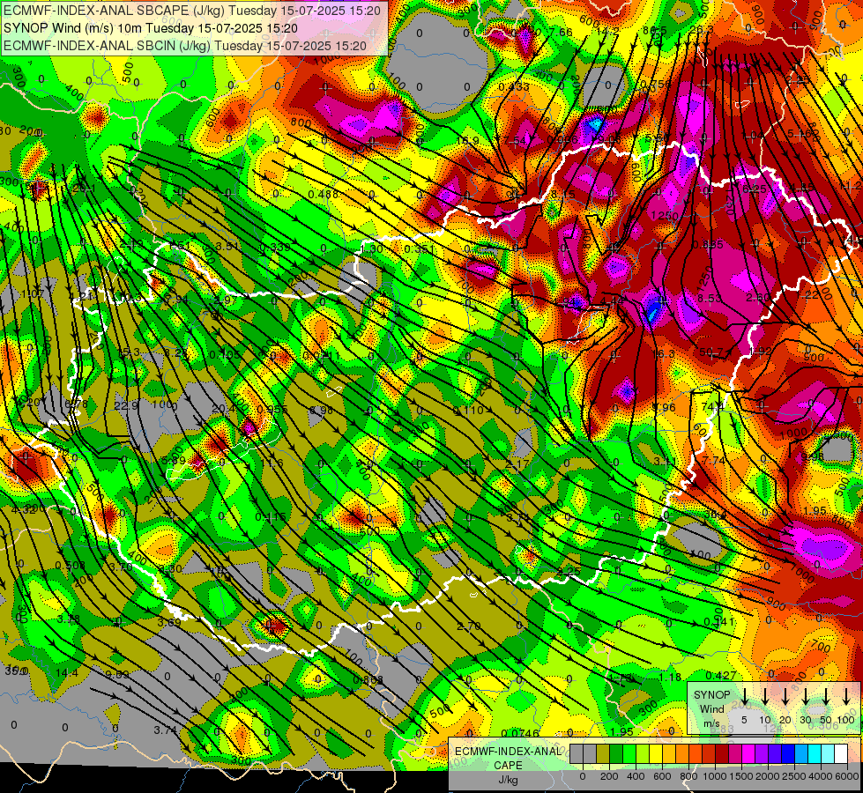863x793 pixels.
Task: Click the SBCIN title line
Action: 185,46
